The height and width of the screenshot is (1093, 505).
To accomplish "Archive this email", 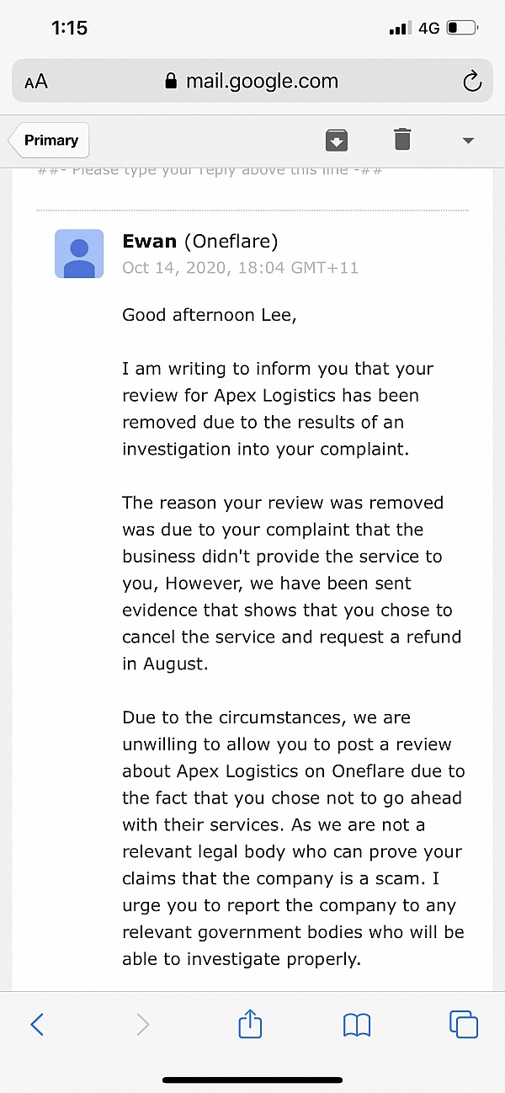I will (x=337, y=140).
